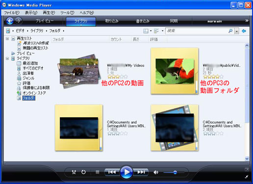Sort by the カウント column header
This screenshot has width=253, height=184.
[120, 39]
